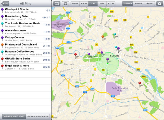Select Distance from Center tab
The height and width of the screenshot is (120, 164).
click(14, 116)
